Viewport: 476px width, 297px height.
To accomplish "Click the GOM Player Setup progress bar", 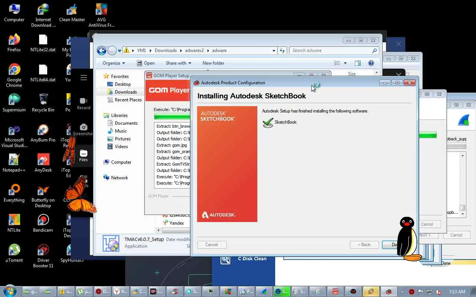I will point(172,117).
